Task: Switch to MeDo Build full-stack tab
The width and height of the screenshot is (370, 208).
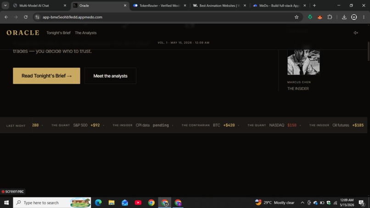Action: point(280,6)
